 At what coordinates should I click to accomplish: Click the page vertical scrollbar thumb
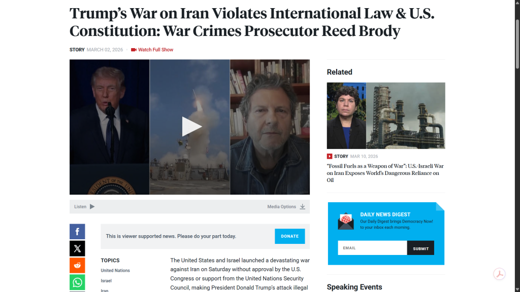(517, 44)
